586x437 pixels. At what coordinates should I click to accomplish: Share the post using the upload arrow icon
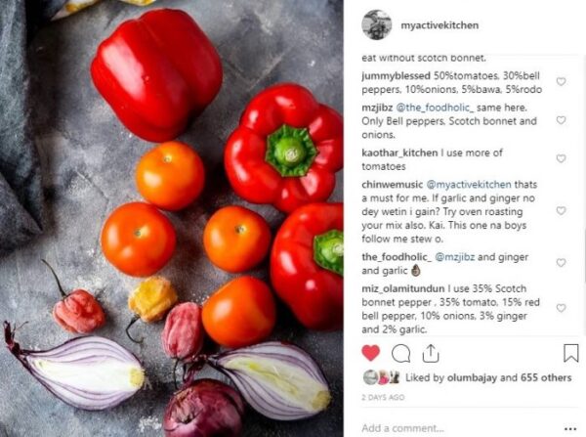coord(431,353)
